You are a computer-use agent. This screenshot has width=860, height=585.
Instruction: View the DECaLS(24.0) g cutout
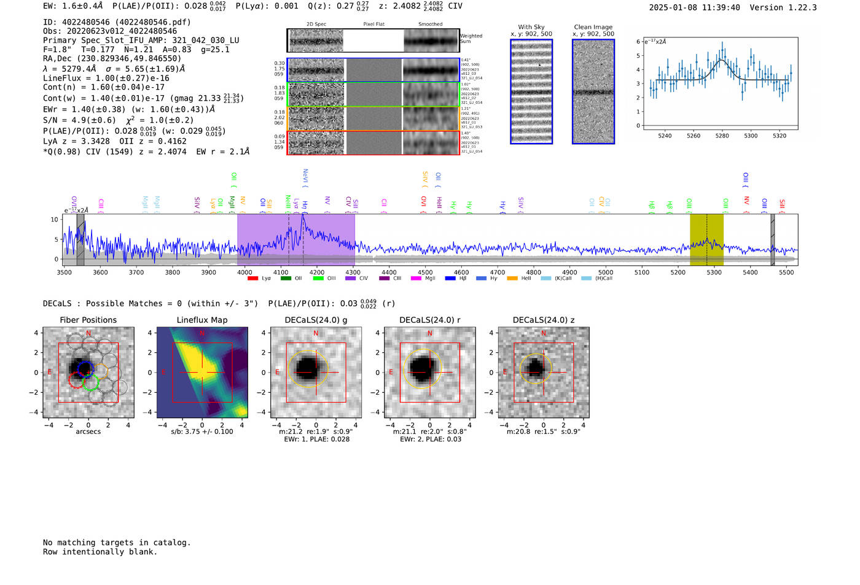click(316, 373)
